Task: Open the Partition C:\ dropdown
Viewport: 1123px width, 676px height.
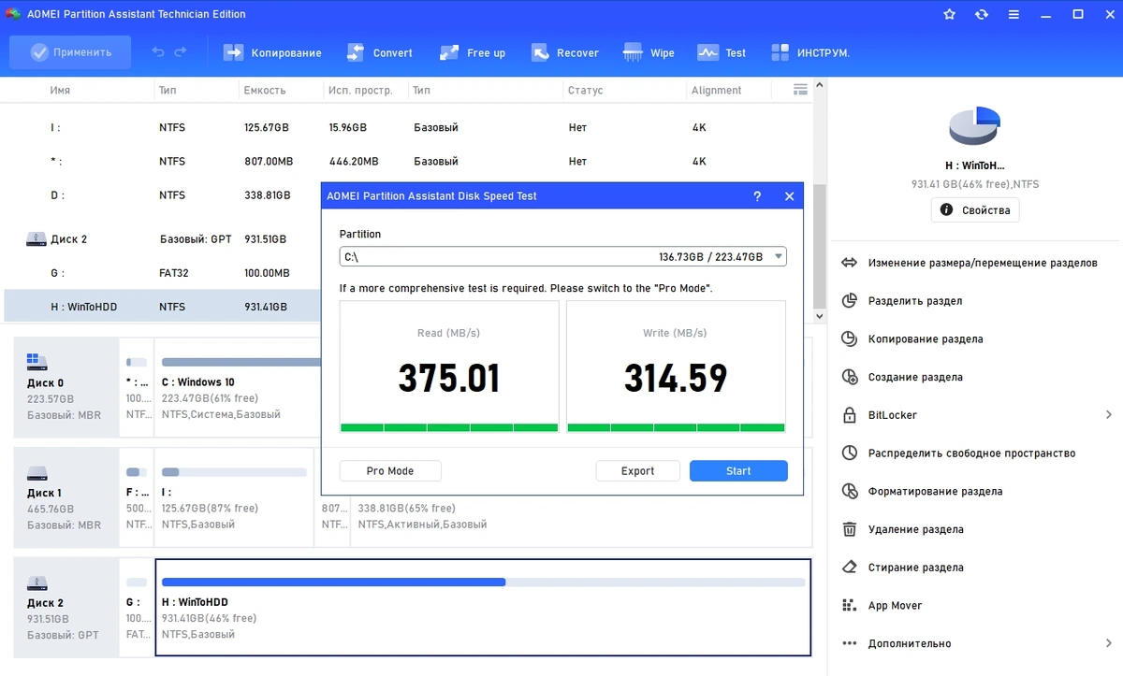Action: tap(562, 256)
